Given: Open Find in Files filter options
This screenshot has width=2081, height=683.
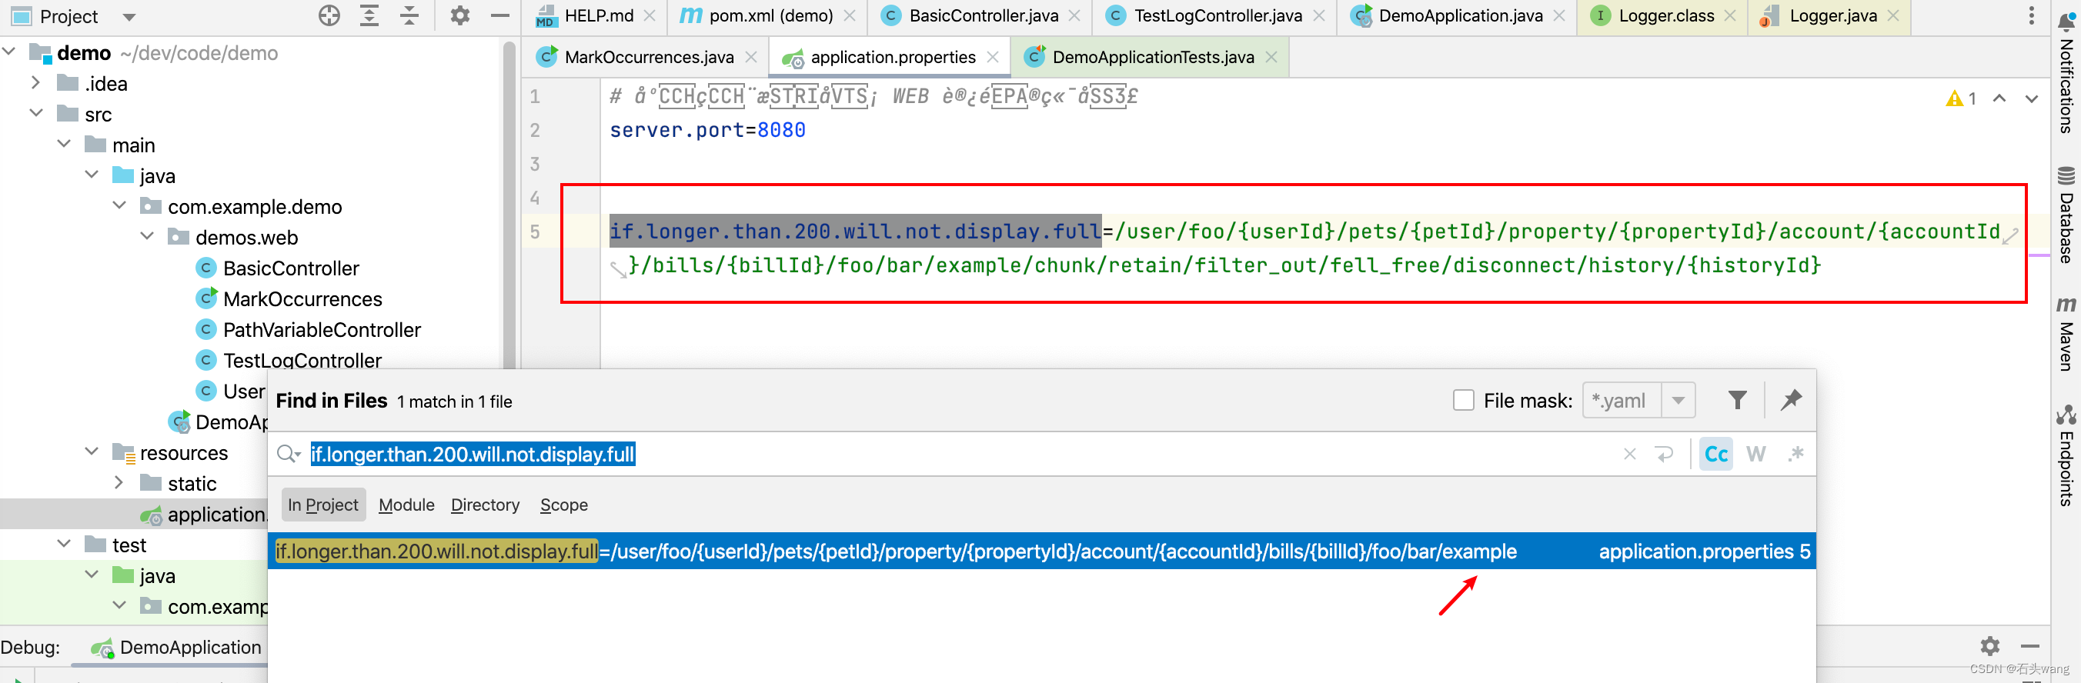Looking at the screenshot, I should 1737,400.
